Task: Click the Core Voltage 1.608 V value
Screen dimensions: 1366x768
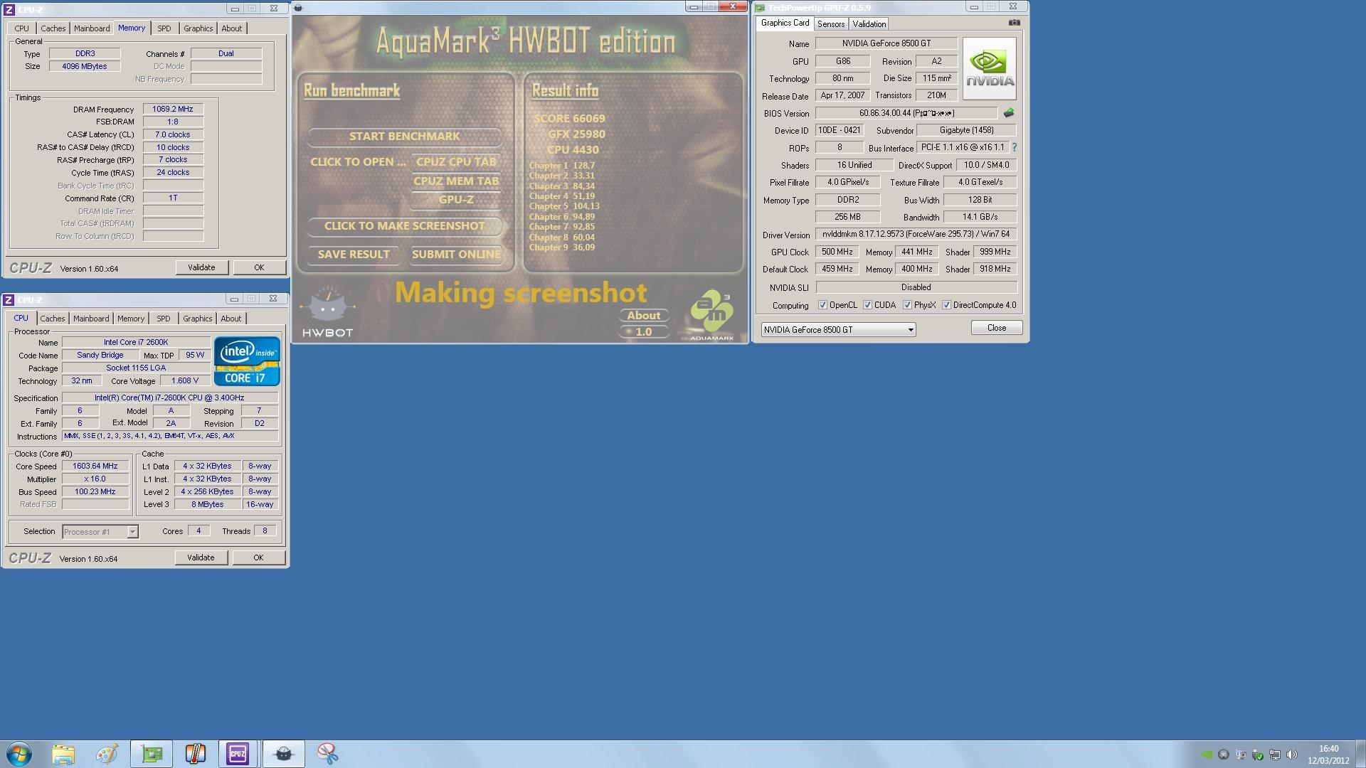Action: [x=184, y=380]
